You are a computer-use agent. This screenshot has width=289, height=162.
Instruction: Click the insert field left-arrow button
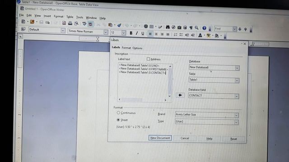180,95
